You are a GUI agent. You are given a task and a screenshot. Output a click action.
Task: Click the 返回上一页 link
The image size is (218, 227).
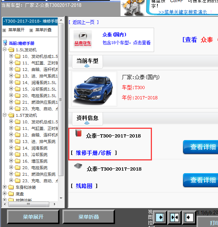pyautogui.click(x=84, y=22)
